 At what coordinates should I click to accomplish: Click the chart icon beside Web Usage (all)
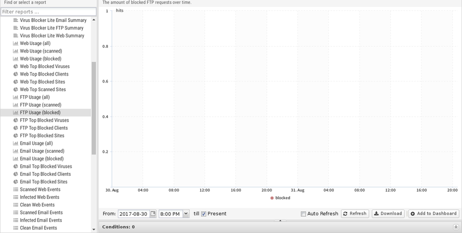coord(16,43)
